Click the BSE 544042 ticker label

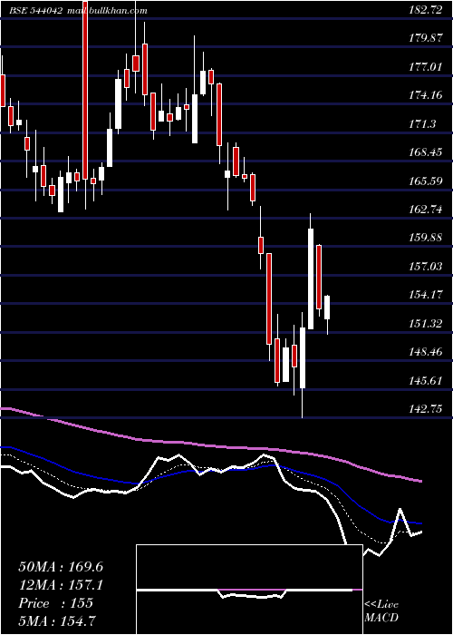35,11
